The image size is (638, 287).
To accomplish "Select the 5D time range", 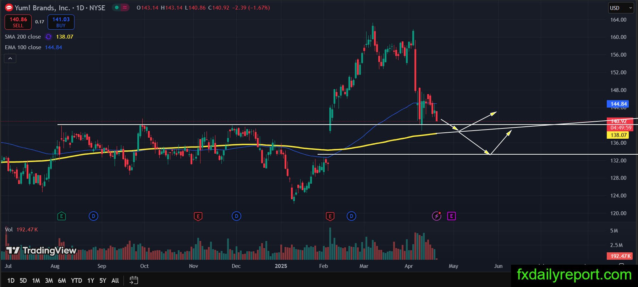I will click(23, 281).
